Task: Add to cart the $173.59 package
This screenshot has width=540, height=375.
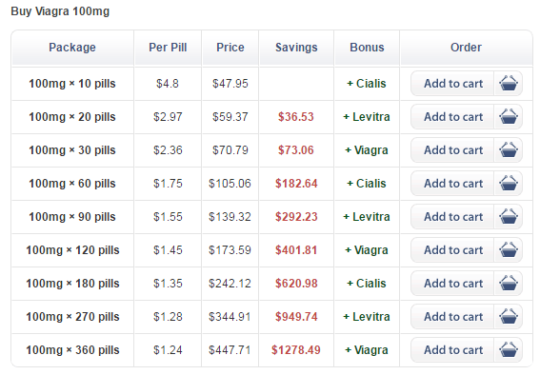Action: (x=453, y=249)
